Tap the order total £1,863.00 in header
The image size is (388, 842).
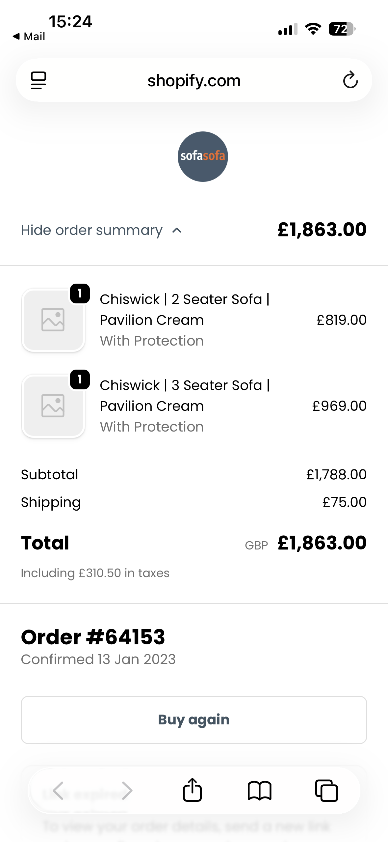(322, 230)
